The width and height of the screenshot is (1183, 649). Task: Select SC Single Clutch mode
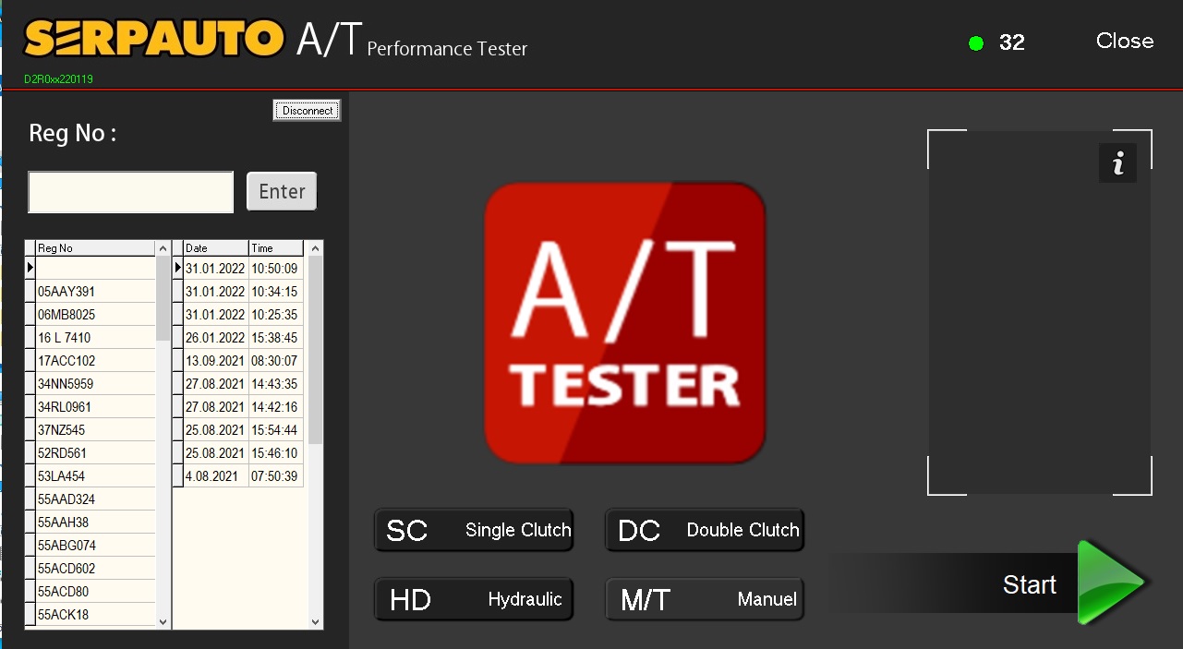pos(474,530)
